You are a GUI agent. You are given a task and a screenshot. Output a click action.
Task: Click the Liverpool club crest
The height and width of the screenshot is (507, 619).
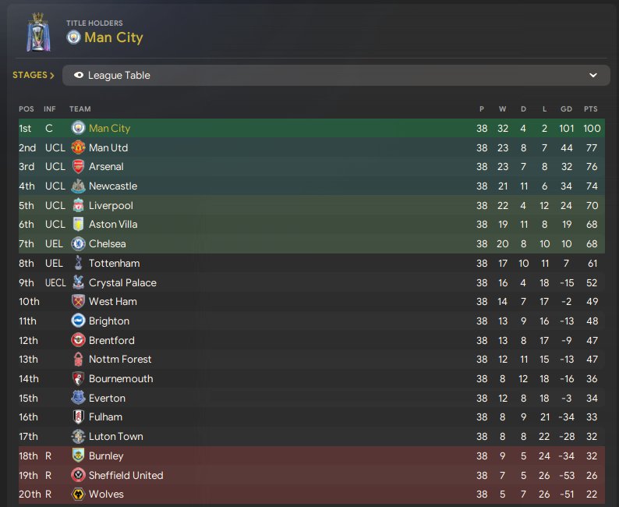(78, 205)
